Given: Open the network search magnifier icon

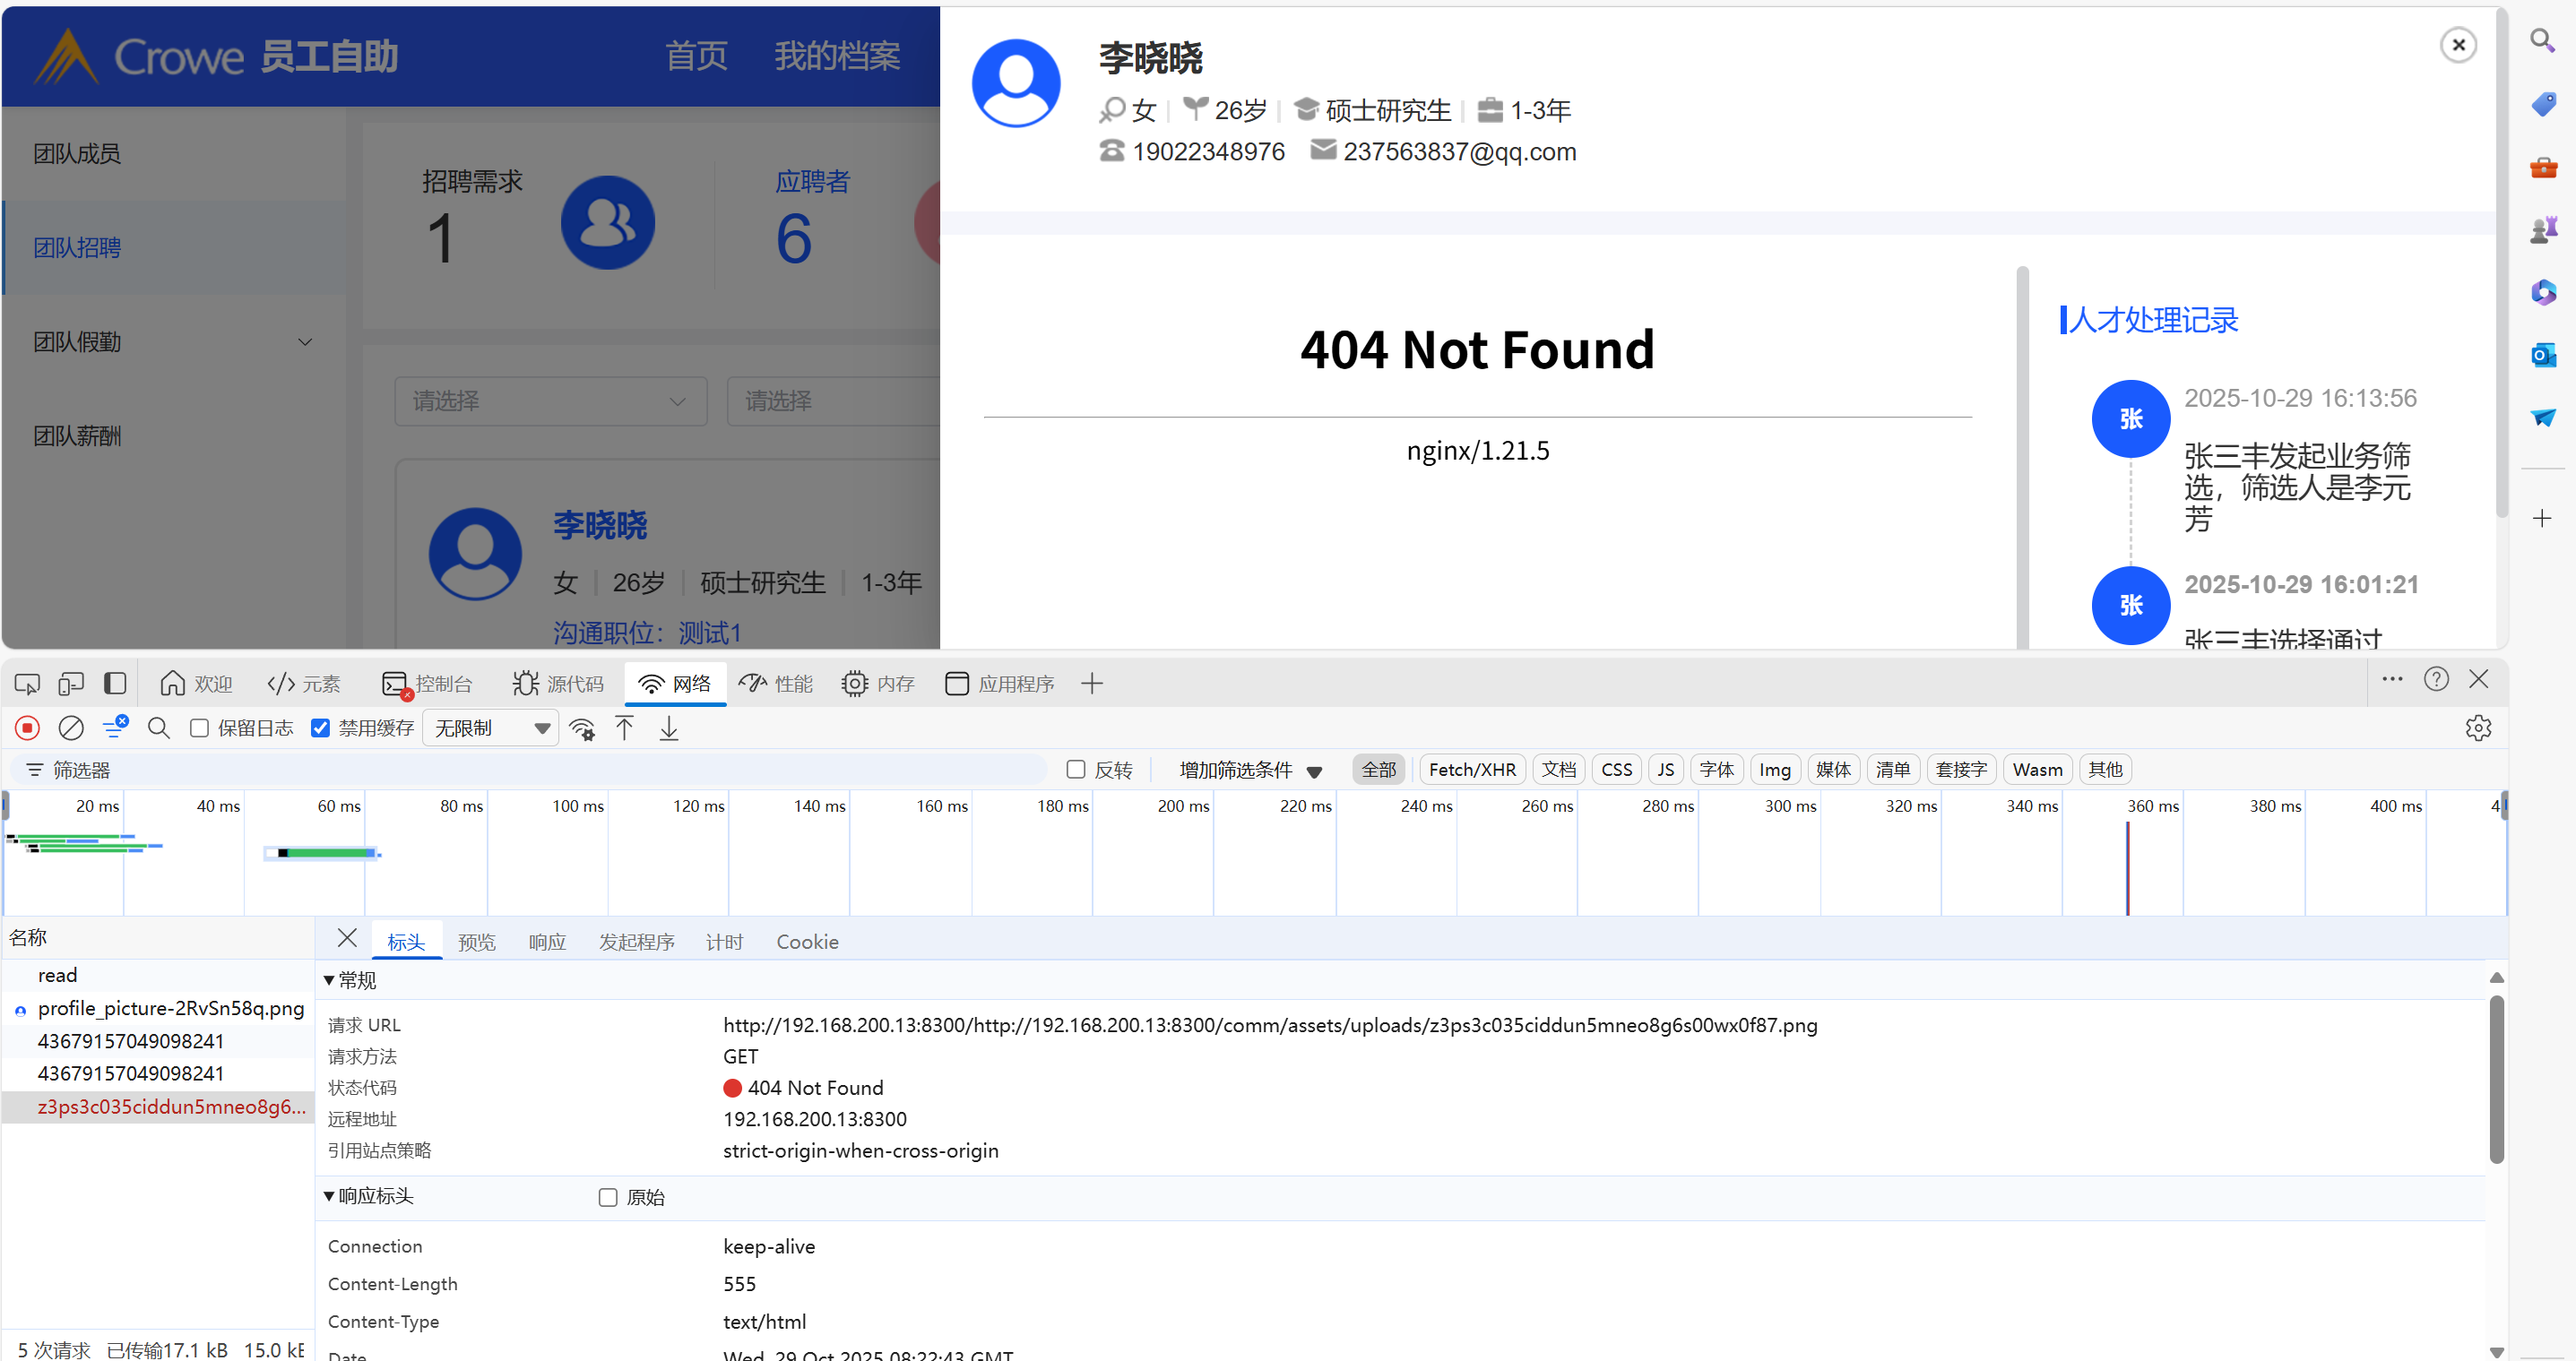Looking at the screenshot, I should tap(158, 729).
